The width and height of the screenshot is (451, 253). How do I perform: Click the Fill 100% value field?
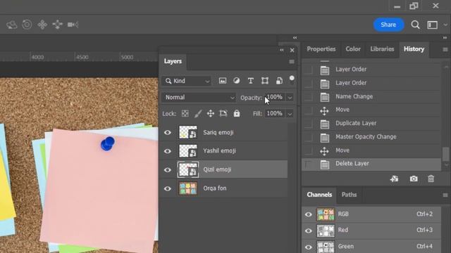point(275,114)
